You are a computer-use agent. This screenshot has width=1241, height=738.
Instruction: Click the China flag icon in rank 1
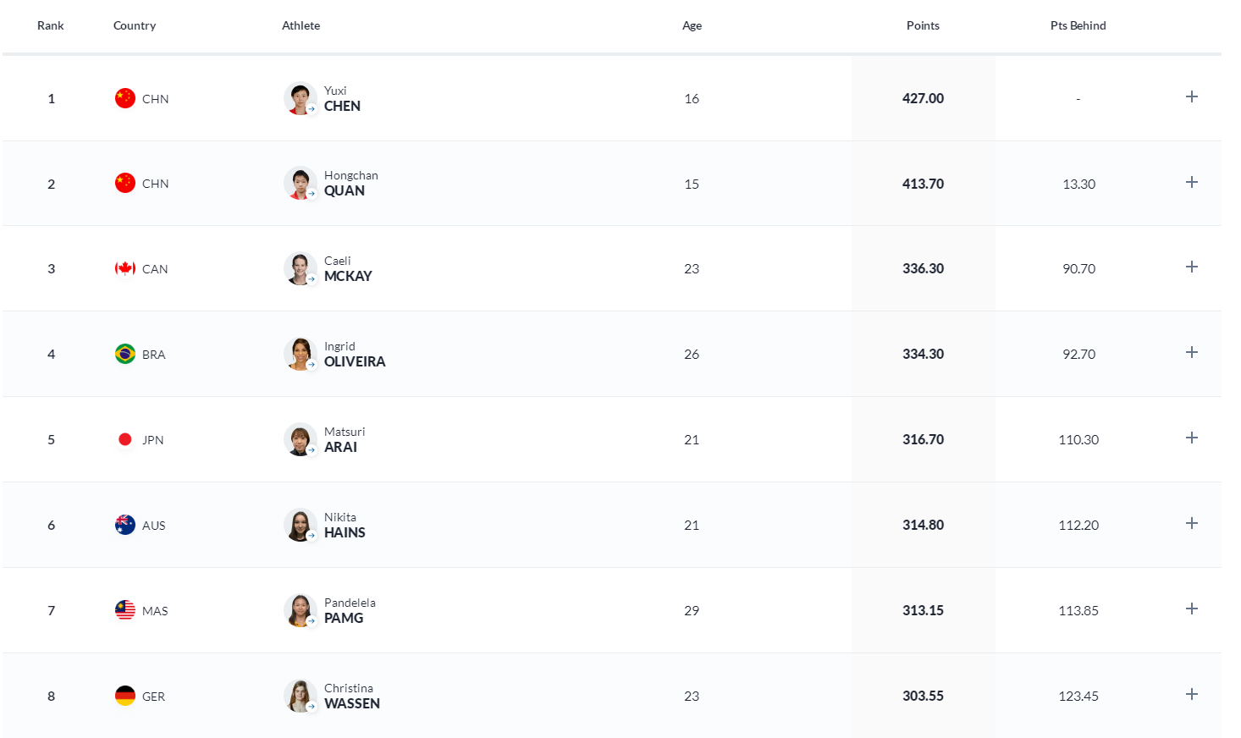pos(125,98)
